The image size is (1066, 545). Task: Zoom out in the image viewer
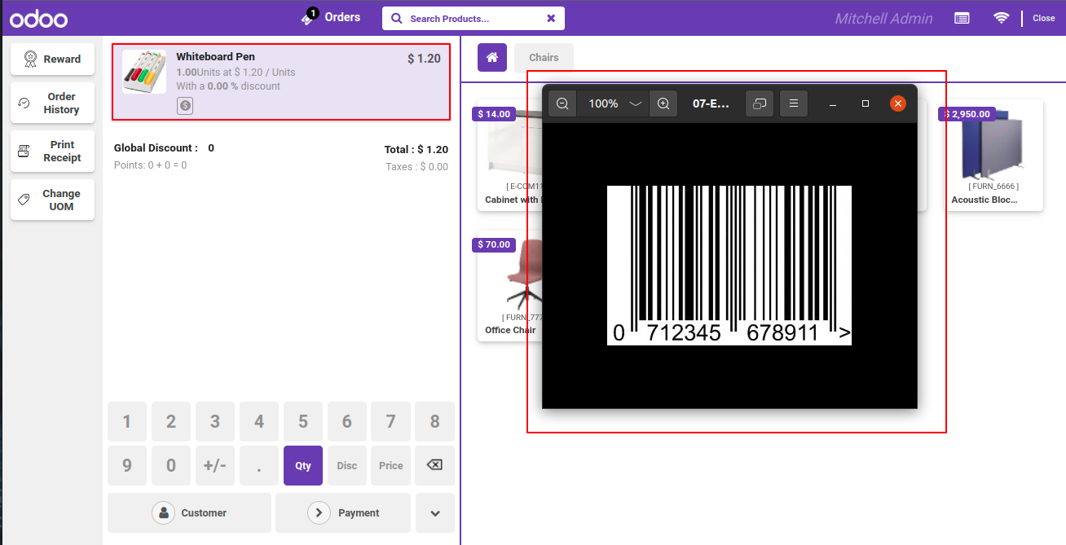pos(562,103)
